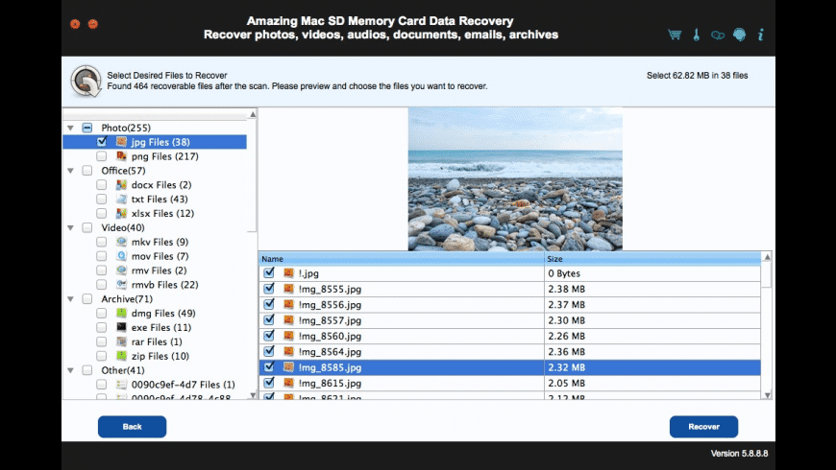Click the docx Files file-type icon
Screen dimensions: 836x470
click(122, 185)
